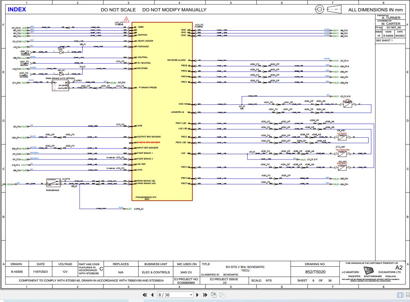Screen dimensions: 410x302
Task: Click the PARKBRAKE switch symbol
Action: [53, 183]
